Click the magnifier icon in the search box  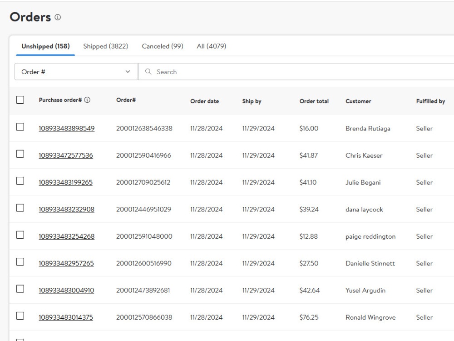click(x=148, y=72)
